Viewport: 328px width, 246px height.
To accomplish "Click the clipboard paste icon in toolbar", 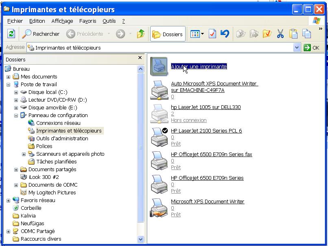I will click(x=293, y=34).
